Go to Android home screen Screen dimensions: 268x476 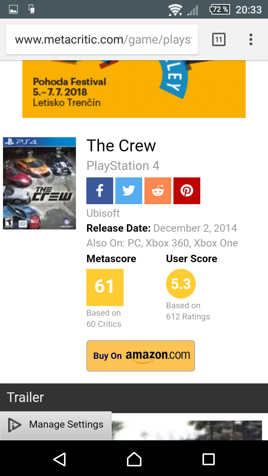(134, 459)
